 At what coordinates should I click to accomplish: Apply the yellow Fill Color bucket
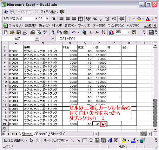click(139, 19)
